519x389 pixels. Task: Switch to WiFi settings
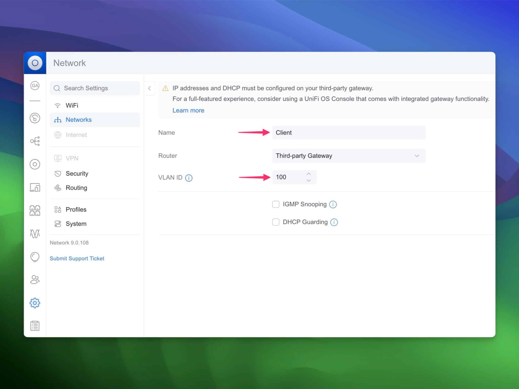point(72,105)
